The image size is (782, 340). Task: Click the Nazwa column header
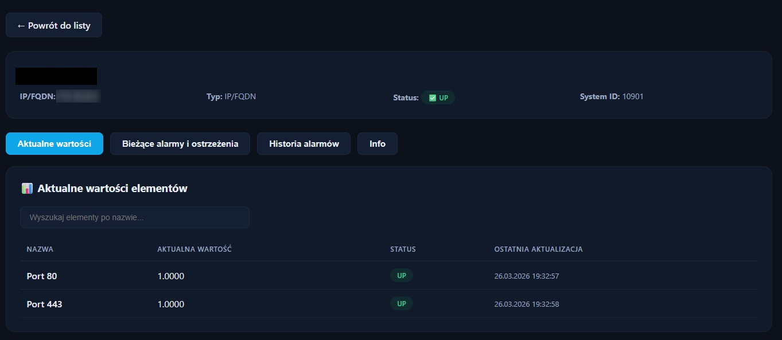40,249
